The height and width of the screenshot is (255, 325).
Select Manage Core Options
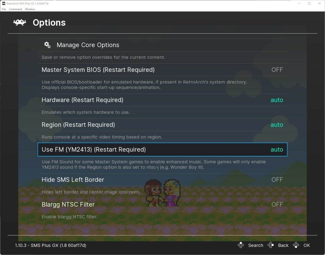coord(88,45)
